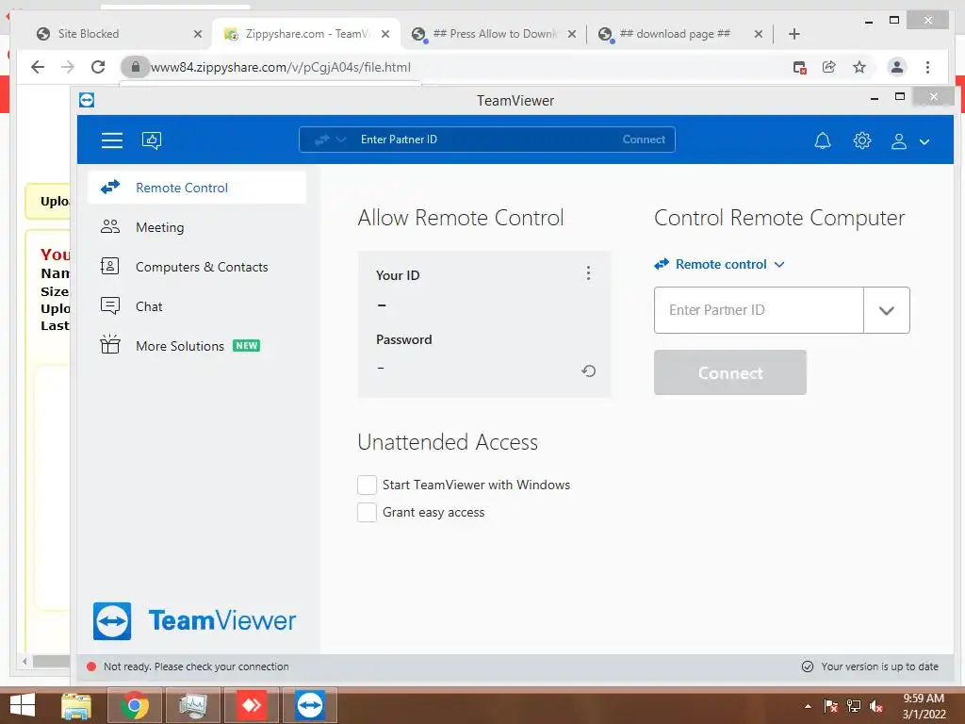Open TeamViewer settings gear
Viewport: 965px width, 724px height.
[861, 141]
